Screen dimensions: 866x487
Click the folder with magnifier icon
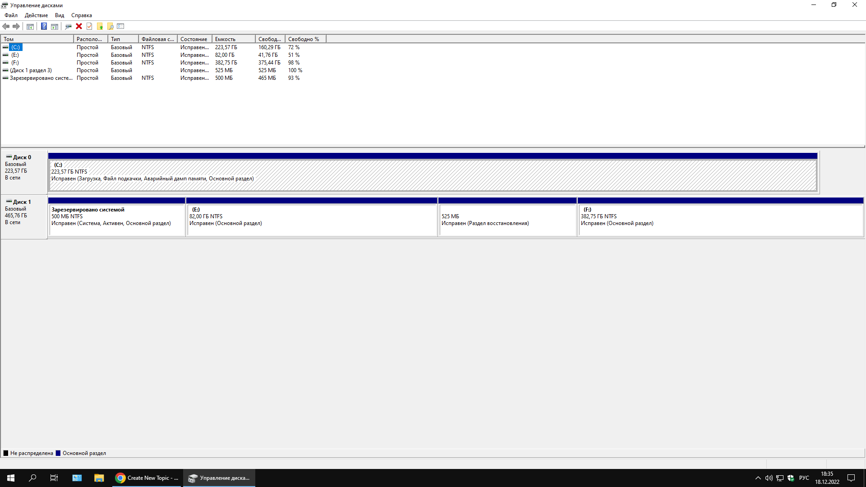(110, 26)
